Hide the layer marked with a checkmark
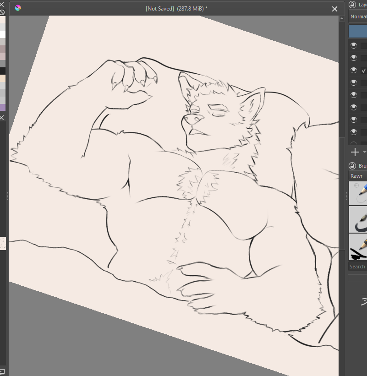 (354, 70)
